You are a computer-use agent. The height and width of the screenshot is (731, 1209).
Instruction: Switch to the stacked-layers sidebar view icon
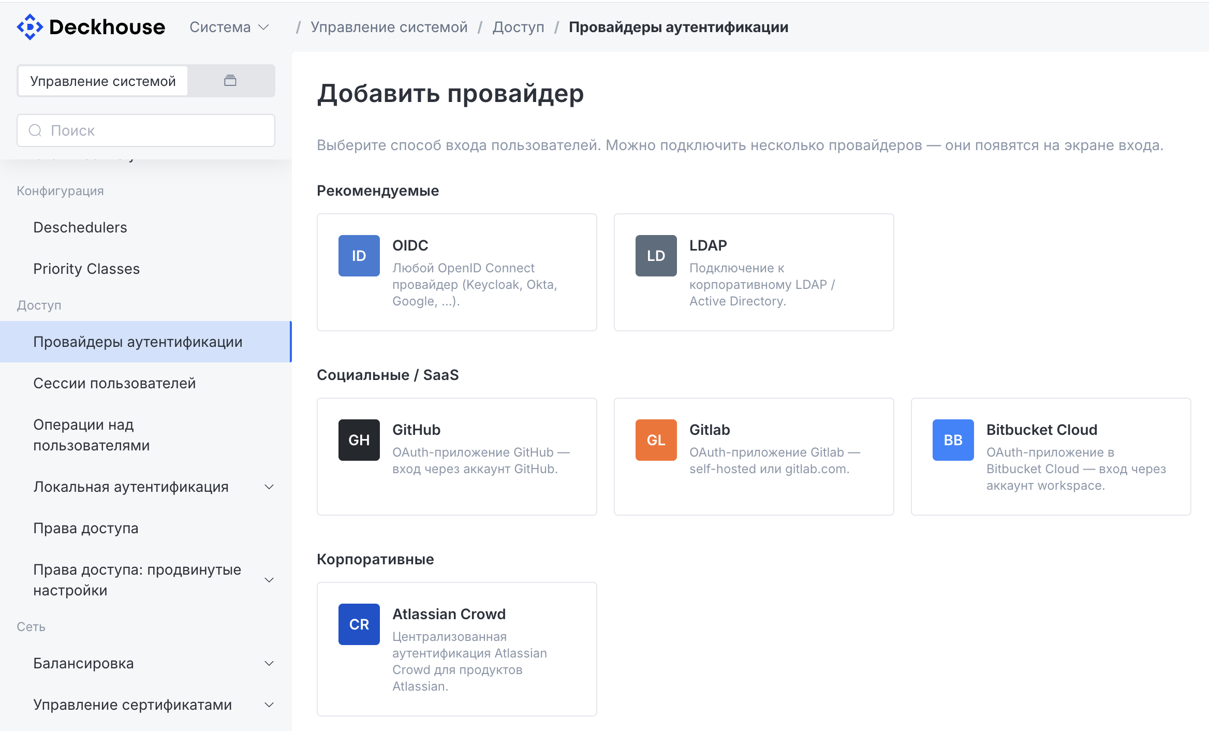click(x=230, y=81)
